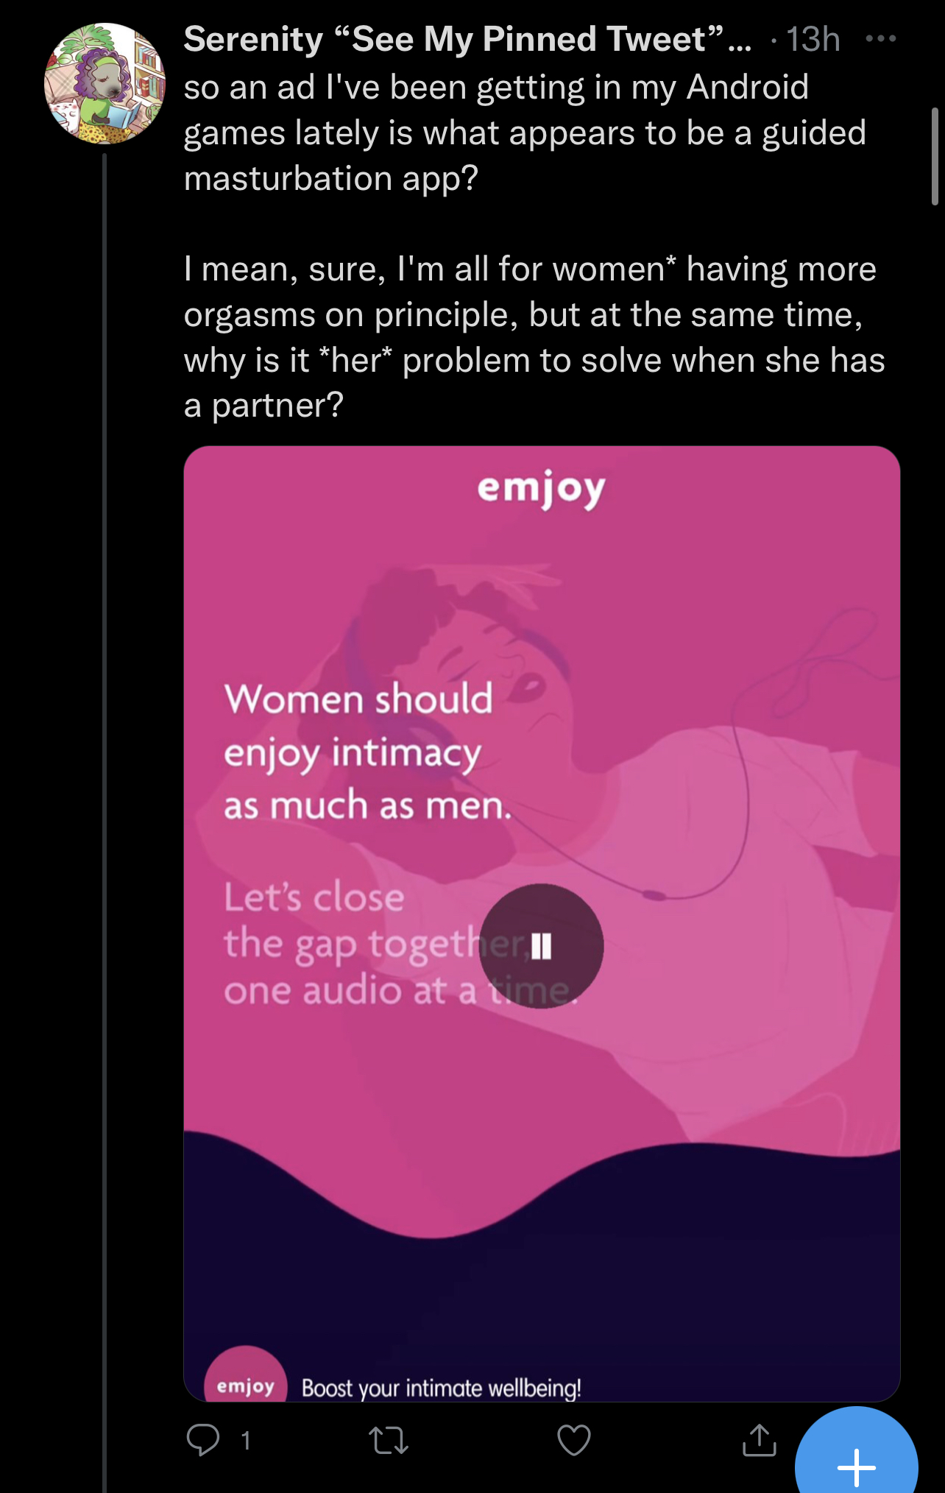The height and width of the screenshot is (1493, 945).
Task: Open the three-dot more options menu
Action: (x=881, y=39)
